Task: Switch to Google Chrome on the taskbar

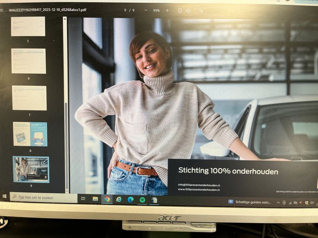Action: tap(107, 200)
